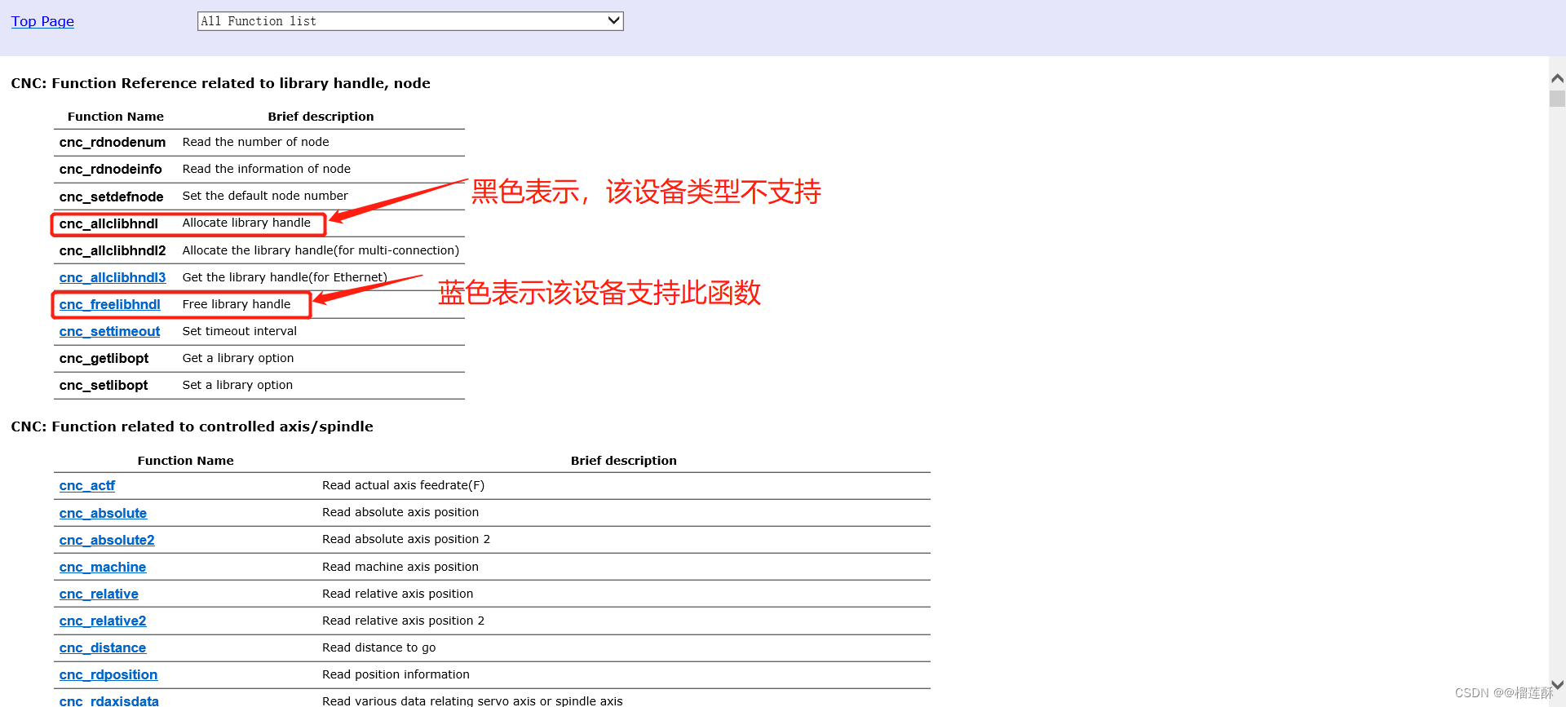Select the cnc_allclibhndl2 function name text
The image size is (1566, 707).
point(113,250)
